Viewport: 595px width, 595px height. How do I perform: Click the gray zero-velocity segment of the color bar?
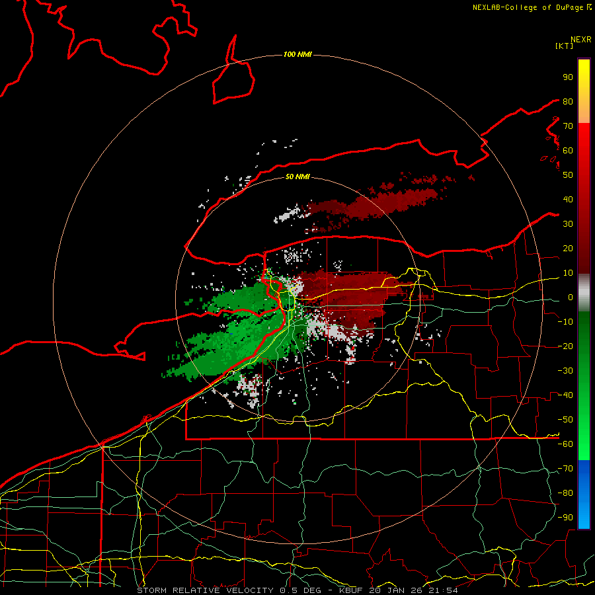tap(584, 292)
